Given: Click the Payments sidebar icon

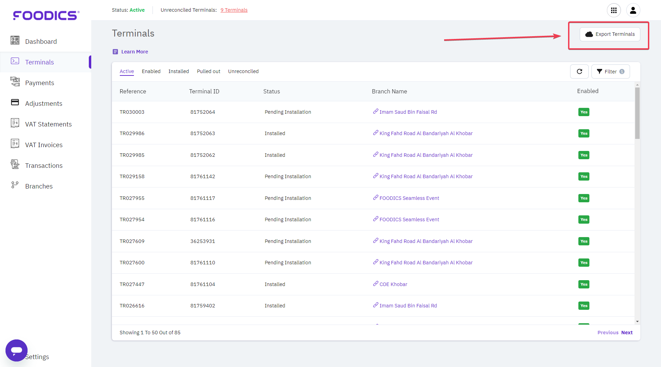Looking at the screenshot, I should coord(15,82).
